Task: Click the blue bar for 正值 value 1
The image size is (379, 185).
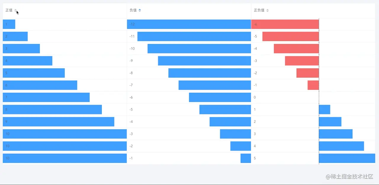Action: (x=9, y=24)
